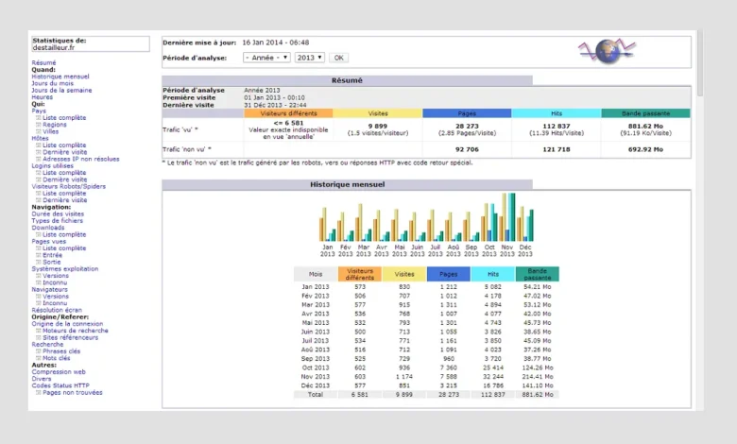Screen dimensions: 737x444
Task: Open the Codes Status HTTP link
Action: pos(60,385)
